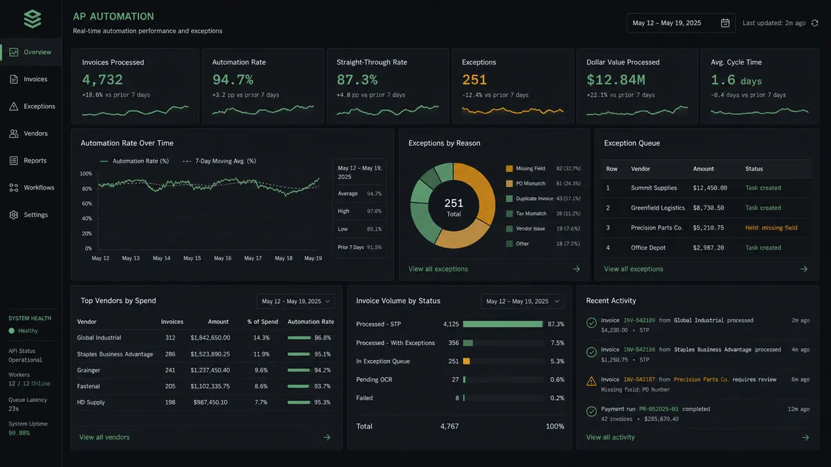
Task: Open invoice link INV-542189
Action: [x=639, y=320]
